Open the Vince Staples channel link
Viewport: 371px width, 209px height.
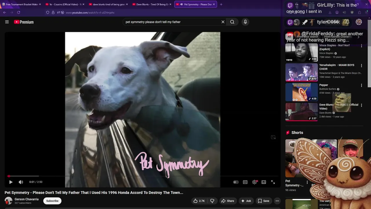pos(326,53)
